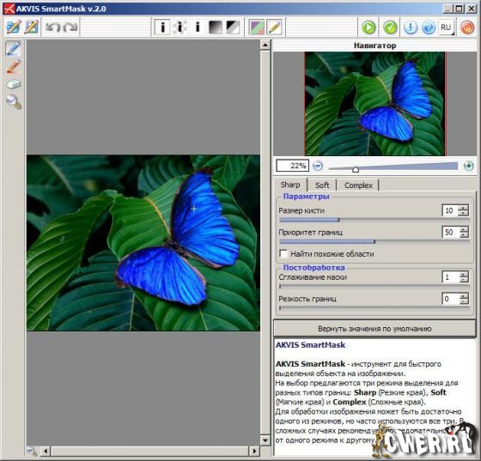Decrease Резкость границ with the spinner down arrow
Screen dimensions: 481x461
464,301
